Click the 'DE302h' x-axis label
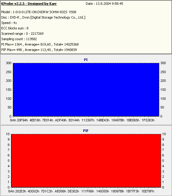This screenshot has height=196, width=172. [x=73, y=191]
